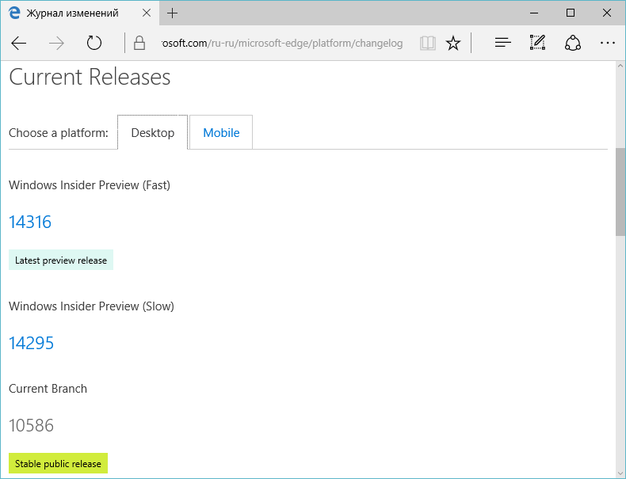Refresh the changelog page

94,43
